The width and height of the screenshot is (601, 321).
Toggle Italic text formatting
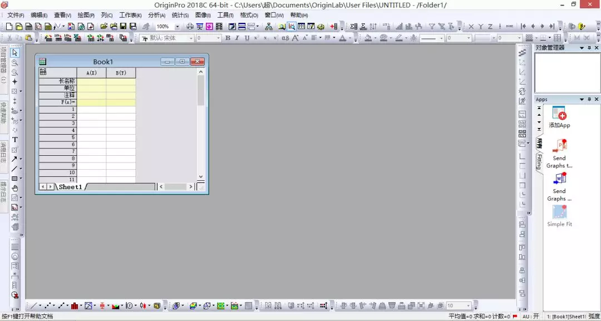click(237, 38)
